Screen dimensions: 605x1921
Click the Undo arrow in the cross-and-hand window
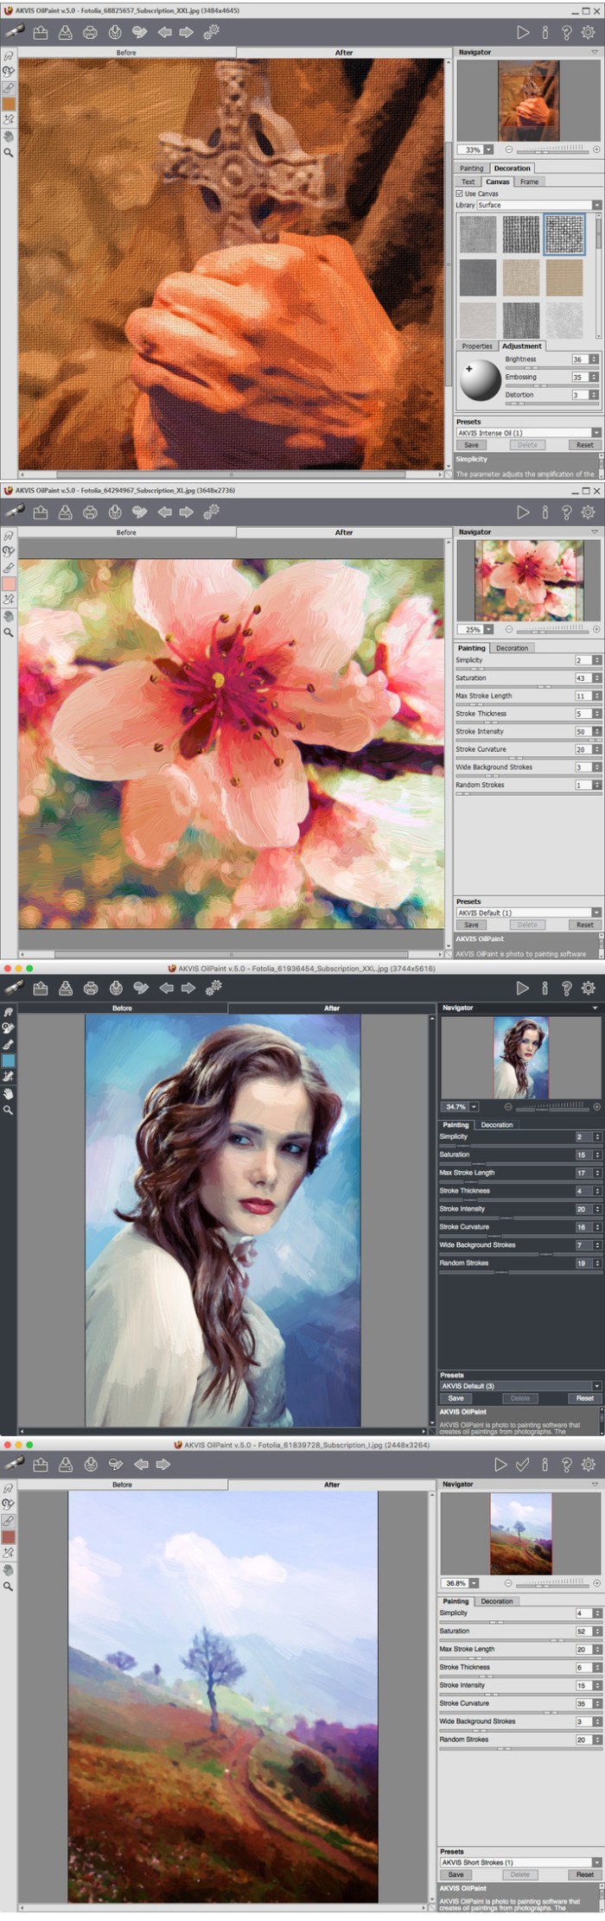coord(164,32)
